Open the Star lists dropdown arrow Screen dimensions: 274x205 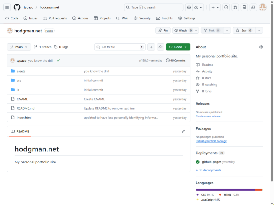tap(259, 30)
